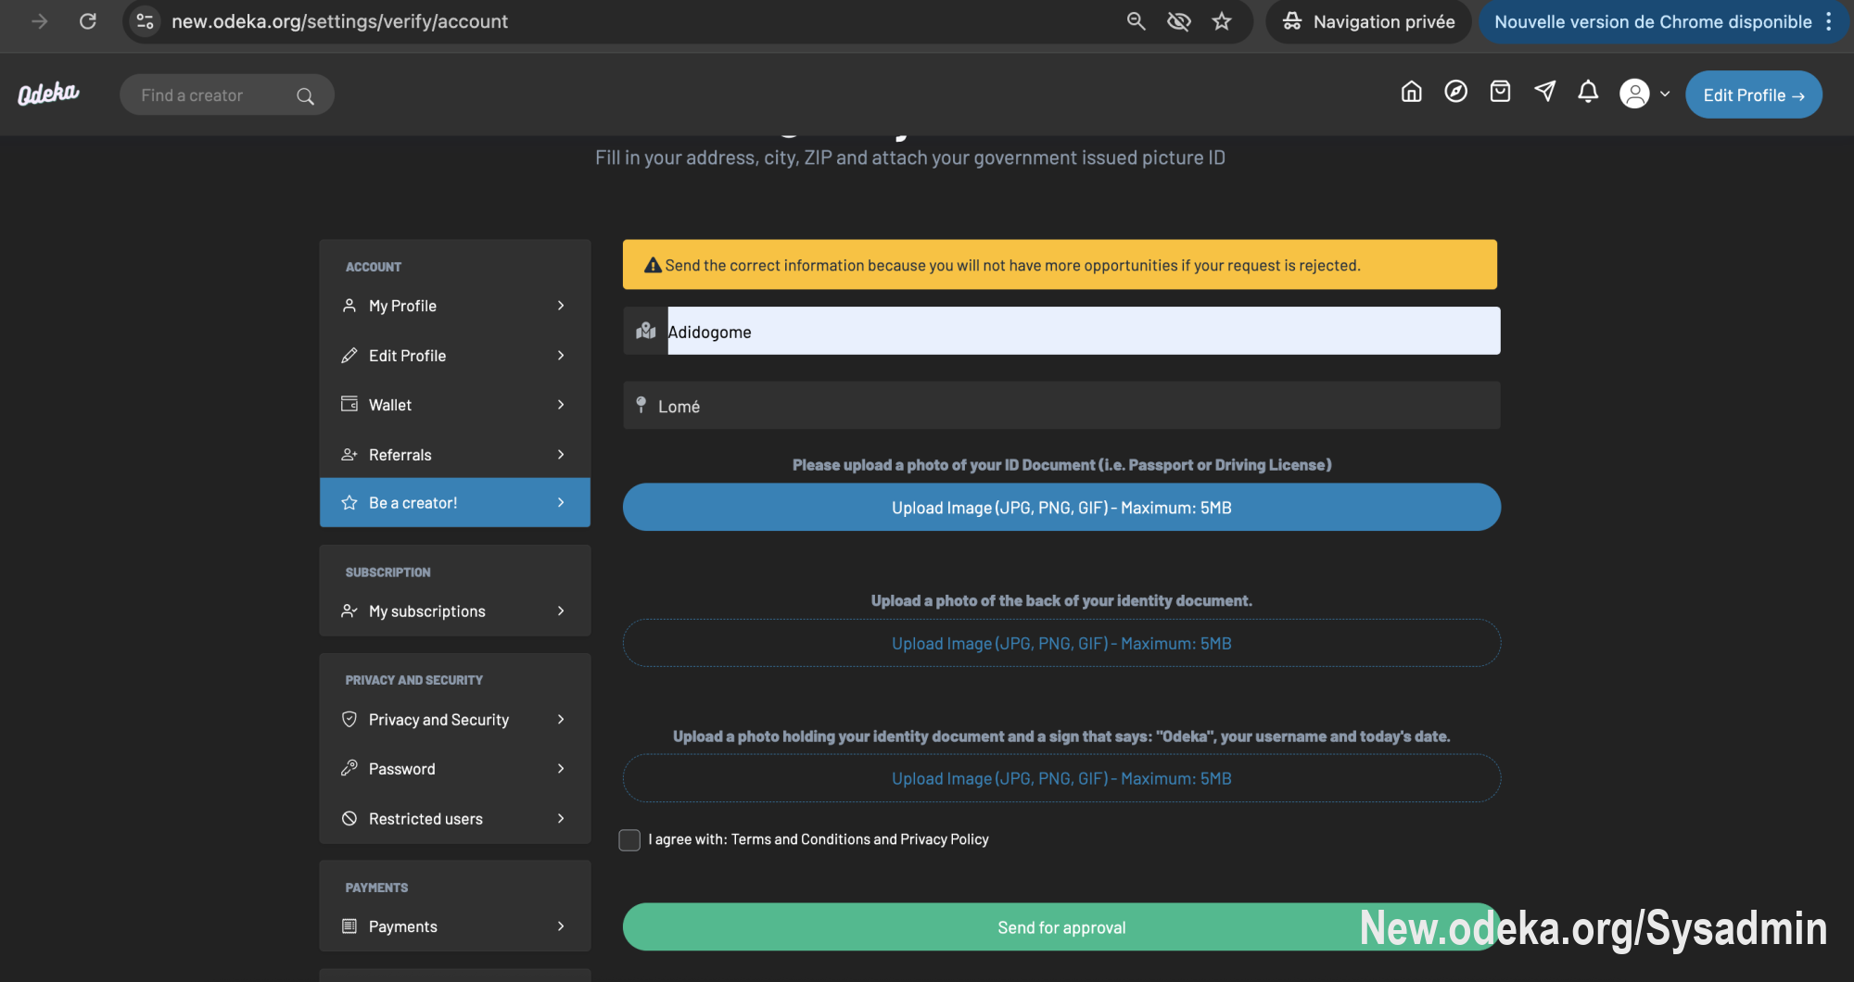View notifications bell icon
Image resolution: width=1854 pixels, height=982 pixels.
point(1588,92)
